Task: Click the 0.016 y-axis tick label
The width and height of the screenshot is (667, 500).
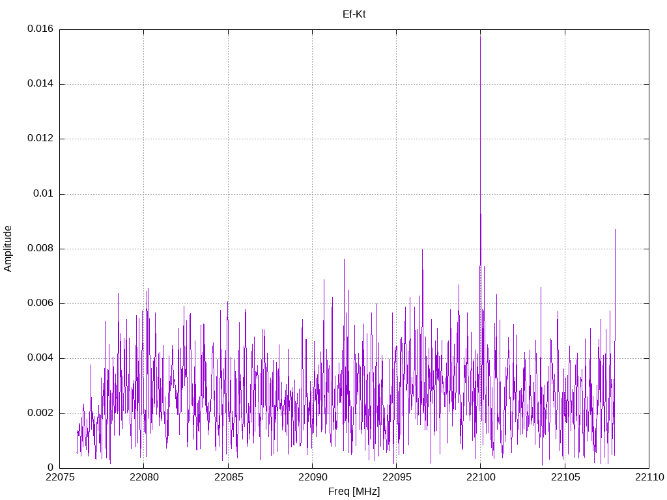Action: point(40,29)
